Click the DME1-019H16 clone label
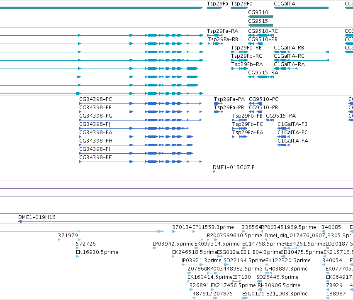353x300 pixels. (x=37, y=217)
